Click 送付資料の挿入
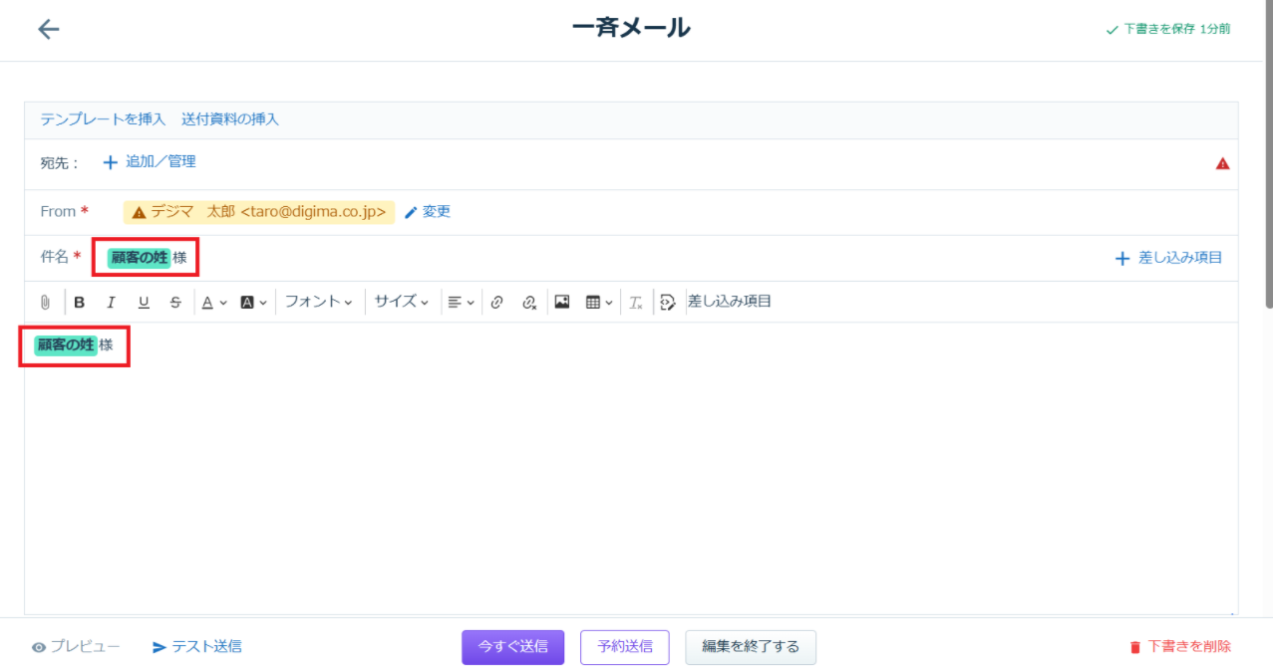This screenshot has width=1273, height=666. point(230,119)
